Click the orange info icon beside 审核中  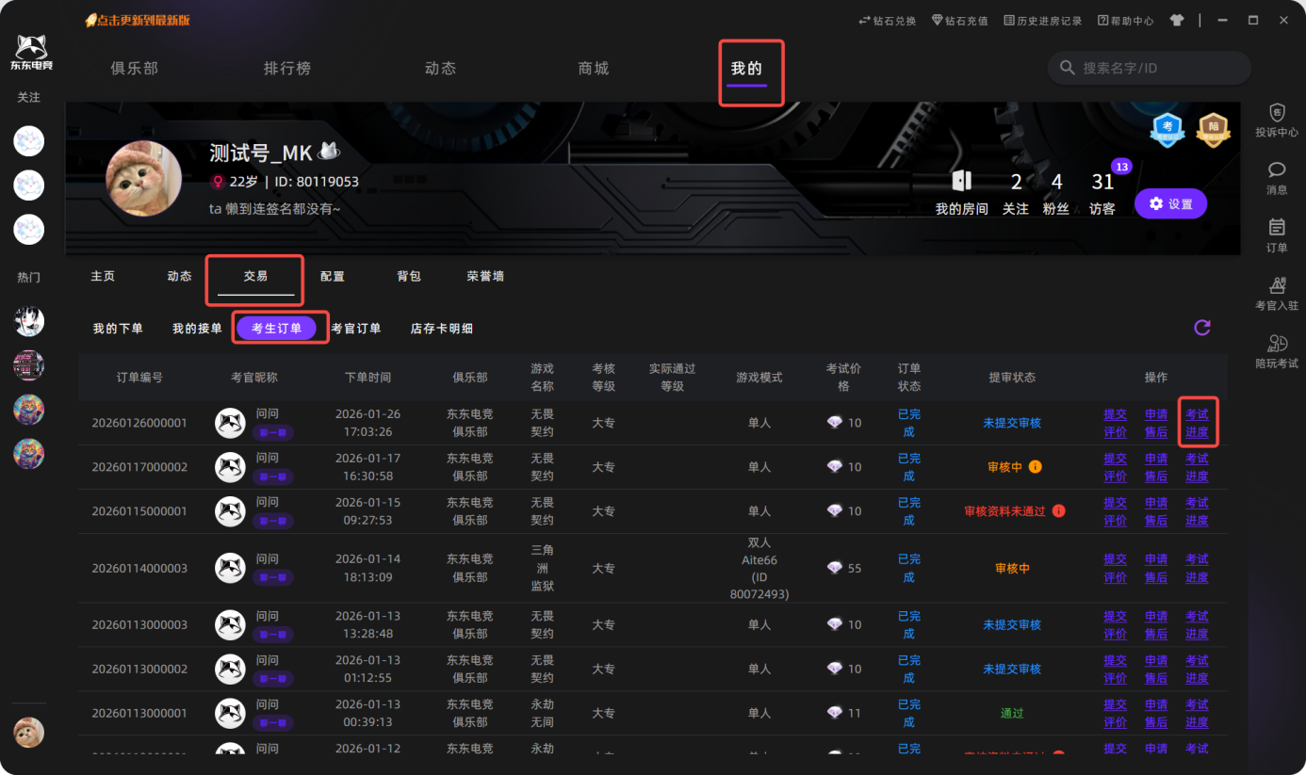click(1035, 467)
